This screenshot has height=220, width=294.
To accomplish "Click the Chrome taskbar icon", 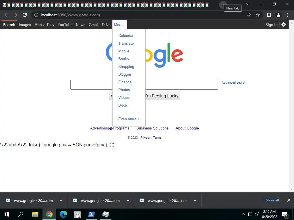I will (49, 214).
